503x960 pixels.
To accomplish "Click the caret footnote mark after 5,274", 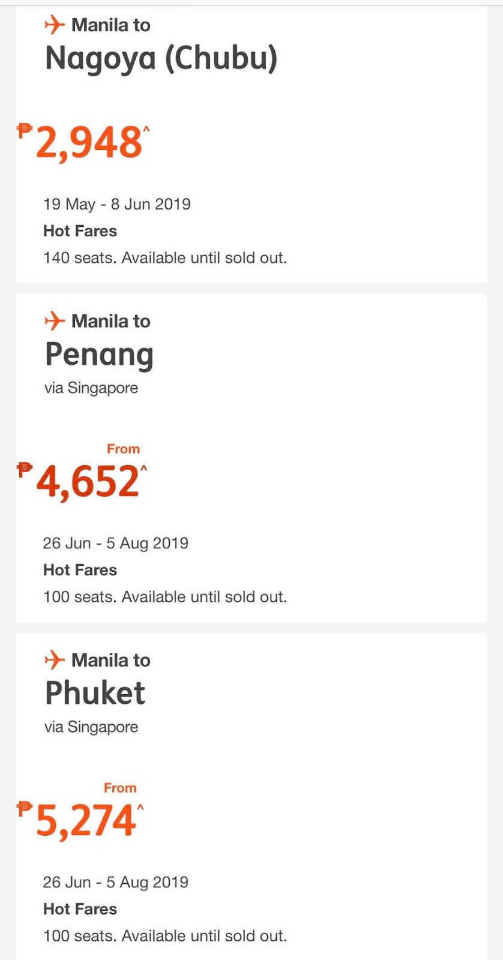I will (x=140, y=808).
